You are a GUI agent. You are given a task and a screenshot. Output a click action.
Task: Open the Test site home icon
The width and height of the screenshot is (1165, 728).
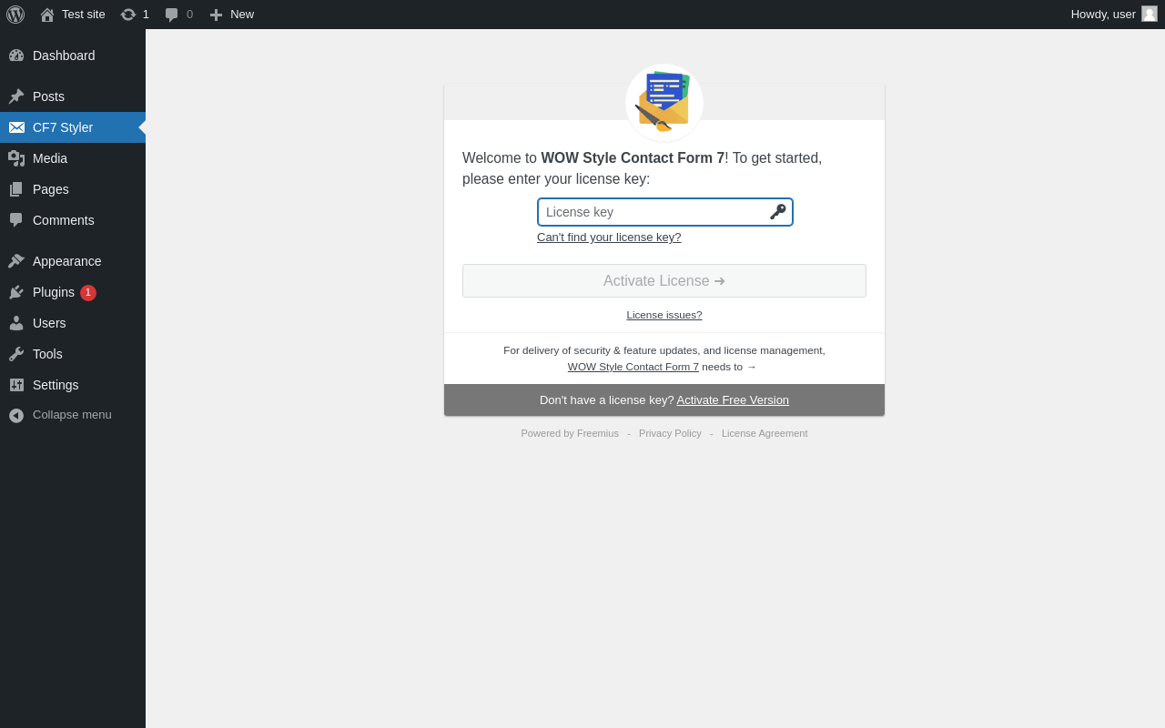tap(47, 15)
